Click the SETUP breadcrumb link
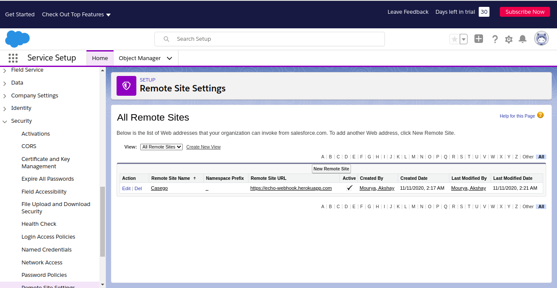The height and width of the screenshot is (288, 557). click(148, 80)
